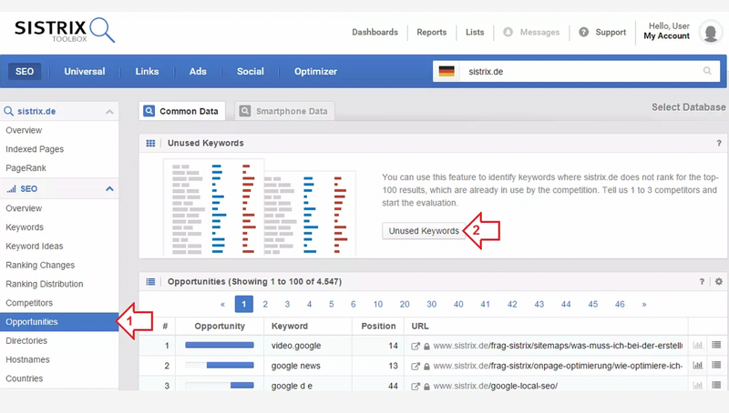Click the video.google opportunity bar
729x413 pixels.
tap(220, 345)
